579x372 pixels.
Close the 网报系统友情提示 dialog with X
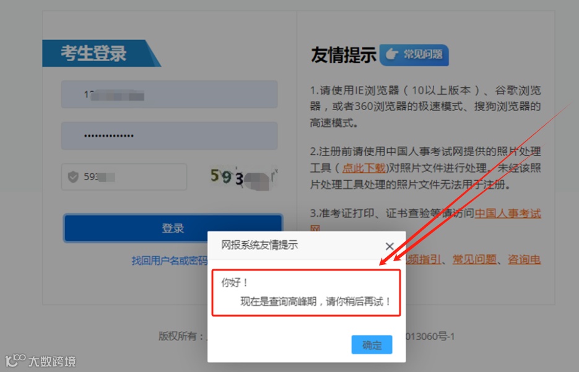tap(390, 246)
